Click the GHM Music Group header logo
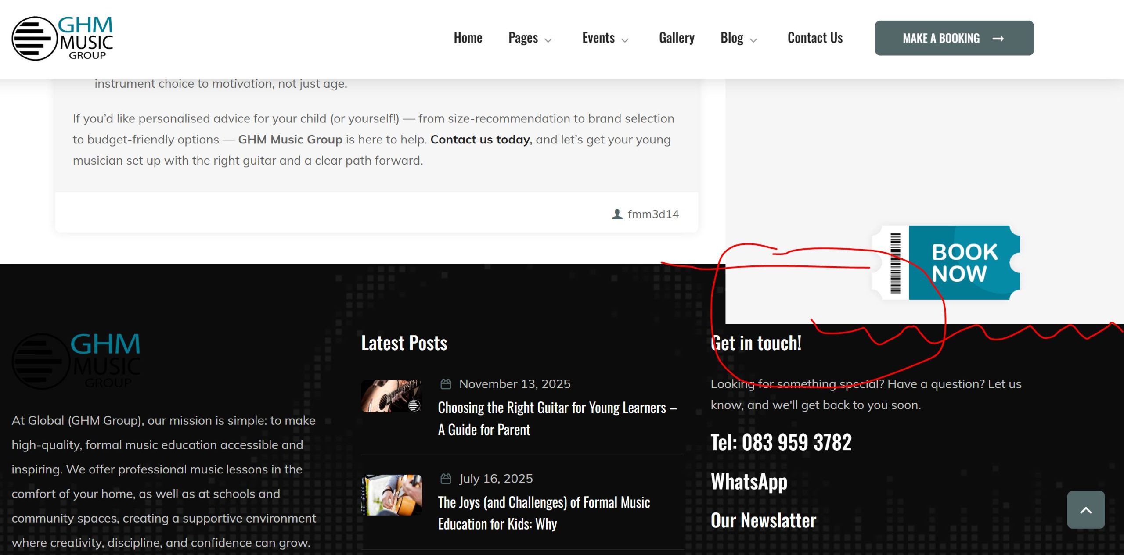The height and width of the screenshot is (555, 1124). coord(62,38)
